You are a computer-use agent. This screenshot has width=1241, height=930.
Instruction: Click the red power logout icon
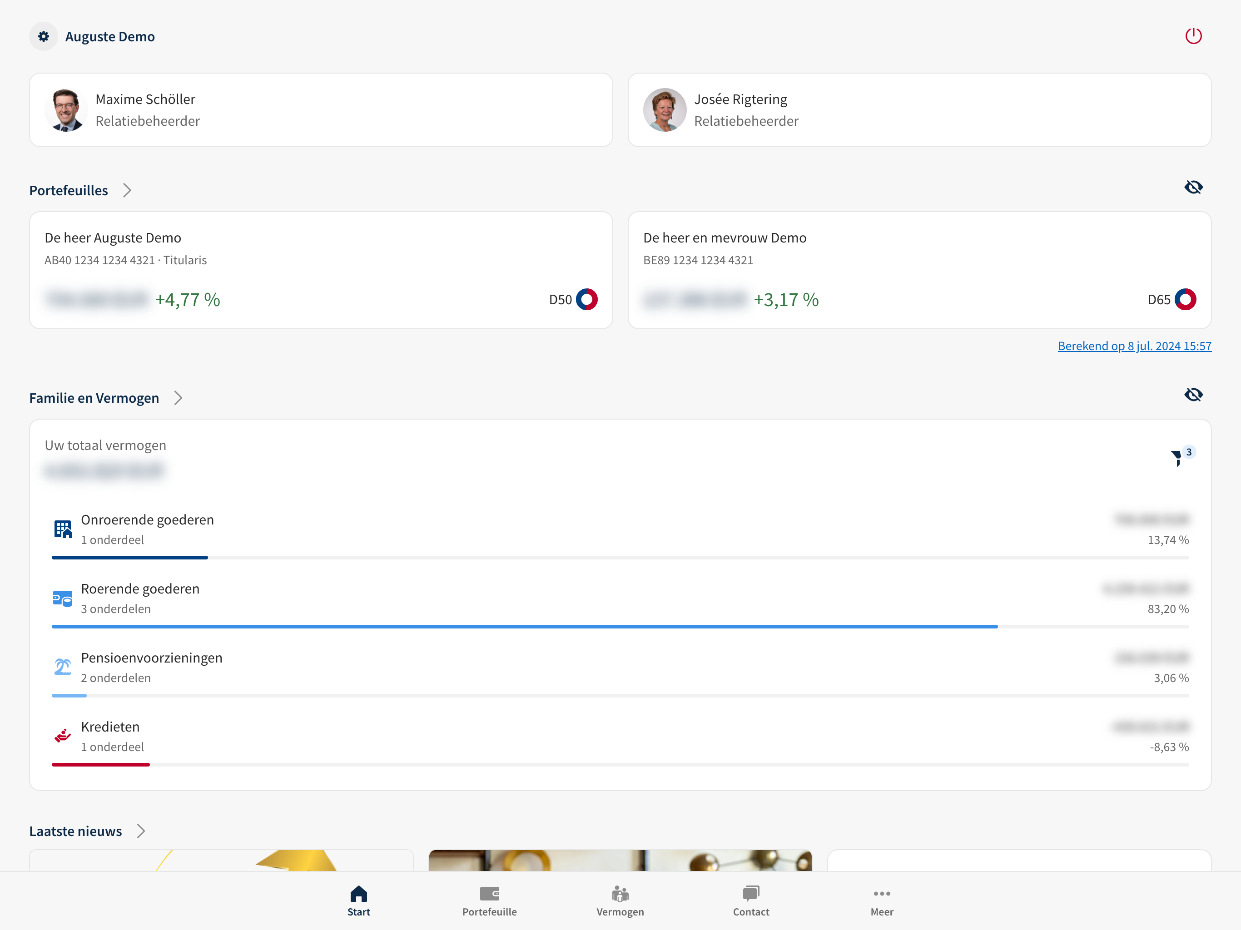click(1193, 36)
